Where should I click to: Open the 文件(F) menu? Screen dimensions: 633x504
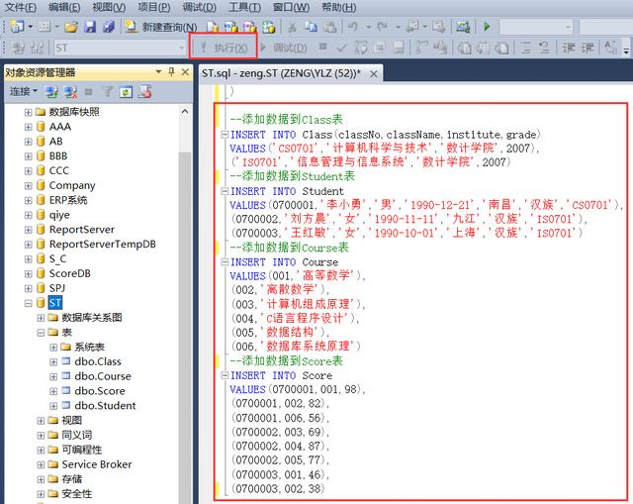[x=20, y=7]
